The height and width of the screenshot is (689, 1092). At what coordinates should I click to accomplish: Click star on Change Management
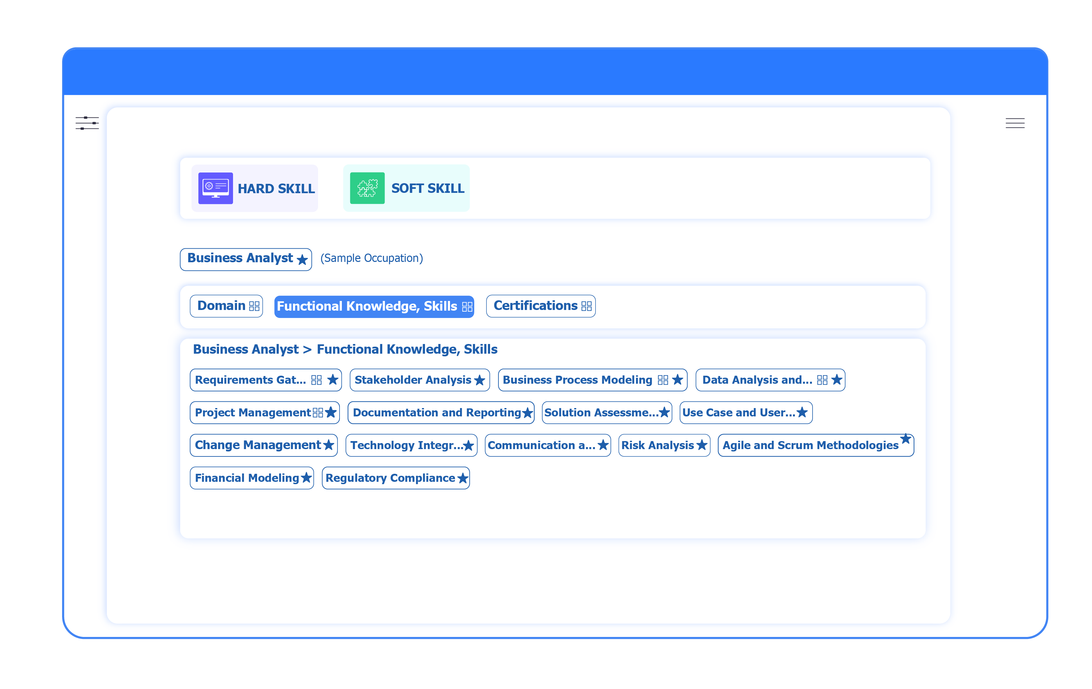(x=328, y=445)
